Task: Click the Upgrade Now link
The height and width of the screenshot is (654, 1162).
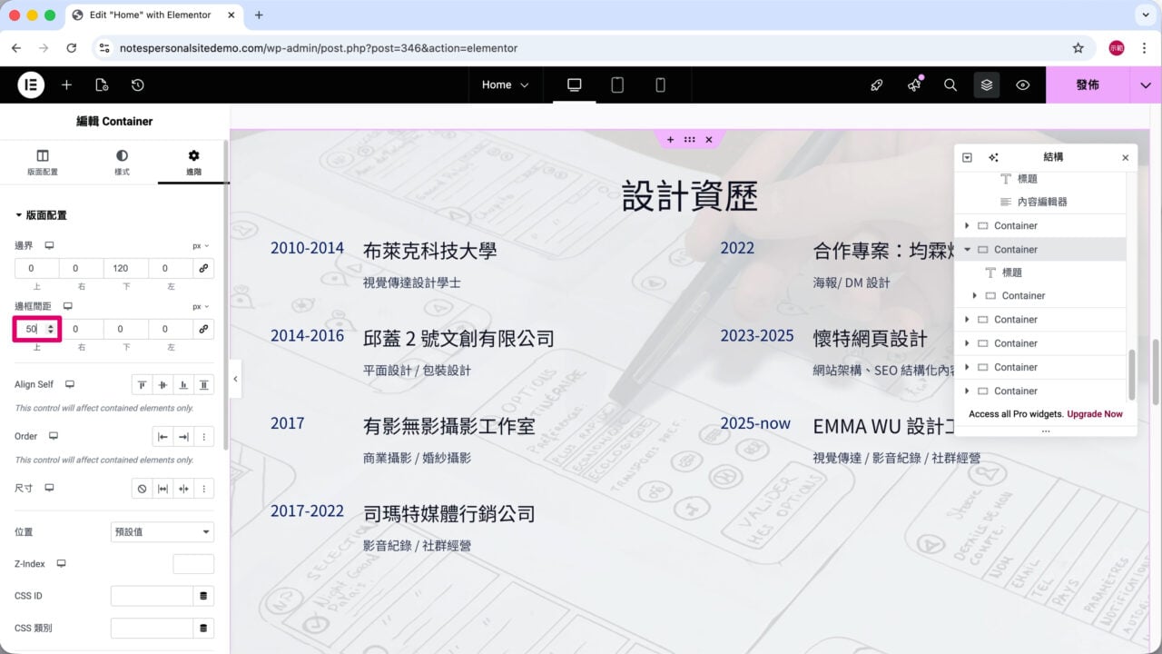Action: (x=1095, y=414)
